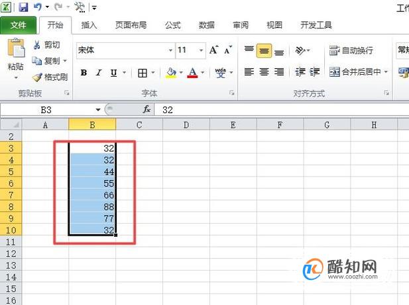The image size is (409, 305).
Task: Toggle Underline formatting
Action: (x=113, y=73)
